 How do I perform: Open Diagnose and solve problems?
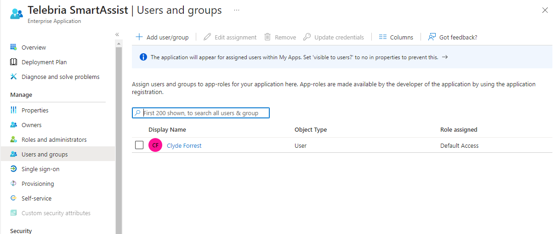(60, 77)
